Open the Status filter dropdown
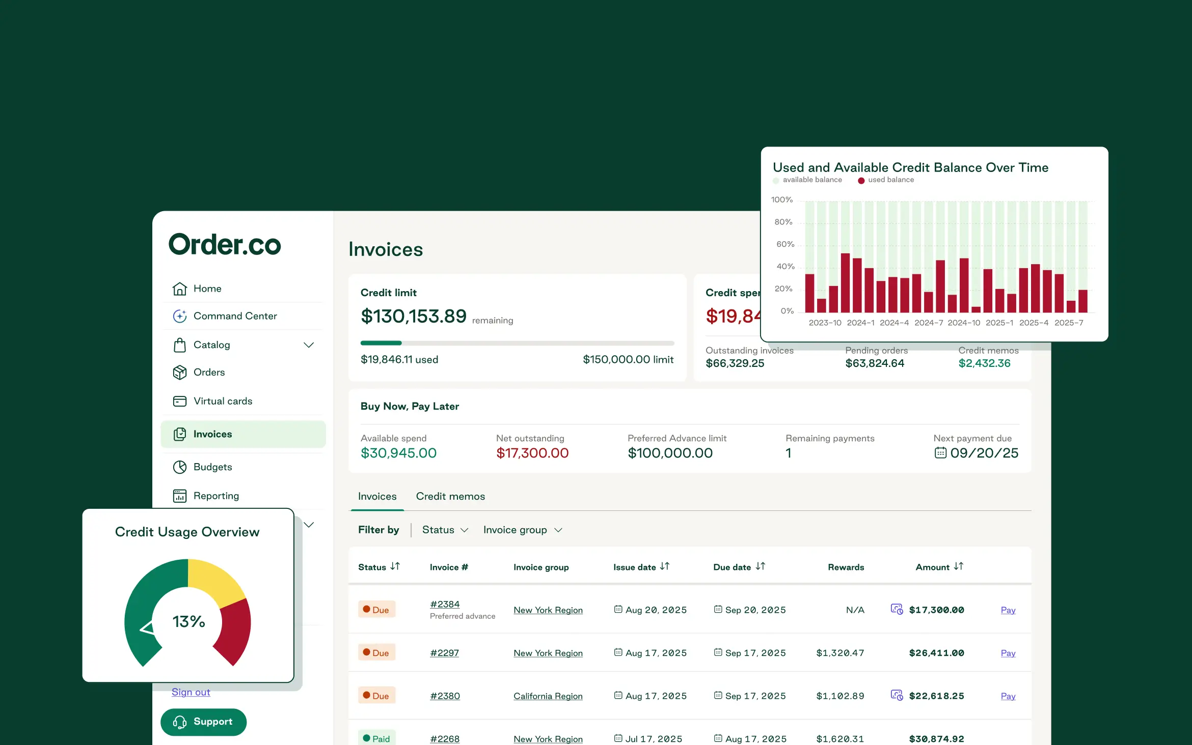The height and width of the screenshot is (745, 1192). [x=445, y=530]
